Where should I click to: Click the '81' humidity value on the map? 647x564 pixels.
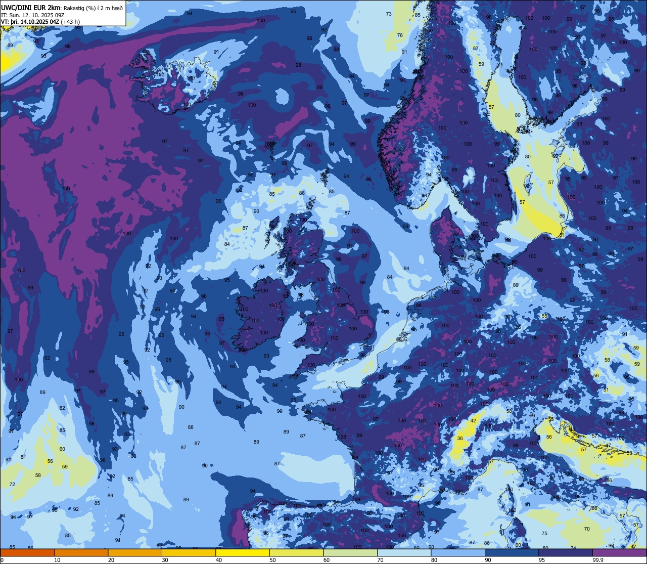click(x=23, y=457)
